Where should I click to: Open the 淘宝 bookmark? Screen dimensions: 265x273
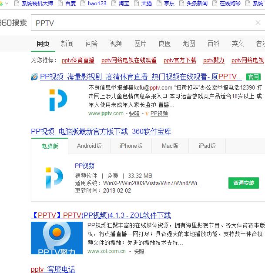point(124,3)
